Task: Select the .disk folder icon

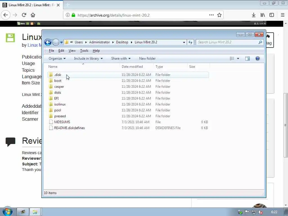Action: click(x=51, y=75)
